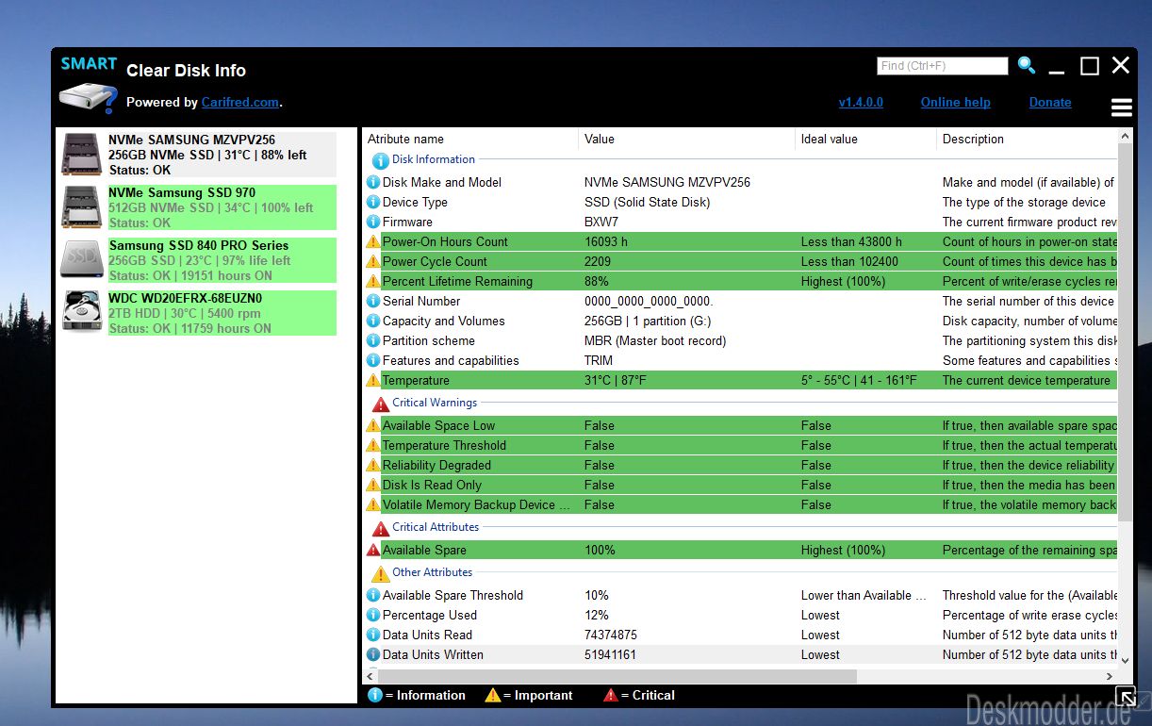Collapse the Critical Warnings group header
Screen dimensions: 1152x726
coord(435,403)
